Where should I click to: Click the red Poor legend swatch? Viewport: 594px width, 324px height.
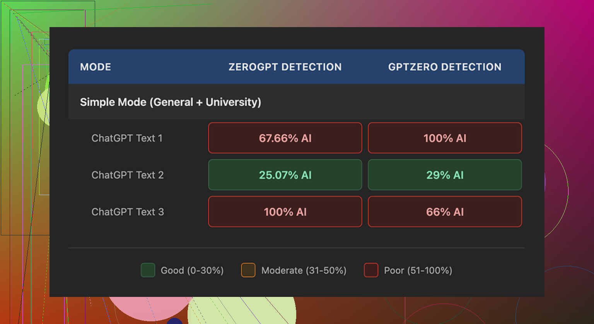pos(371,270)
